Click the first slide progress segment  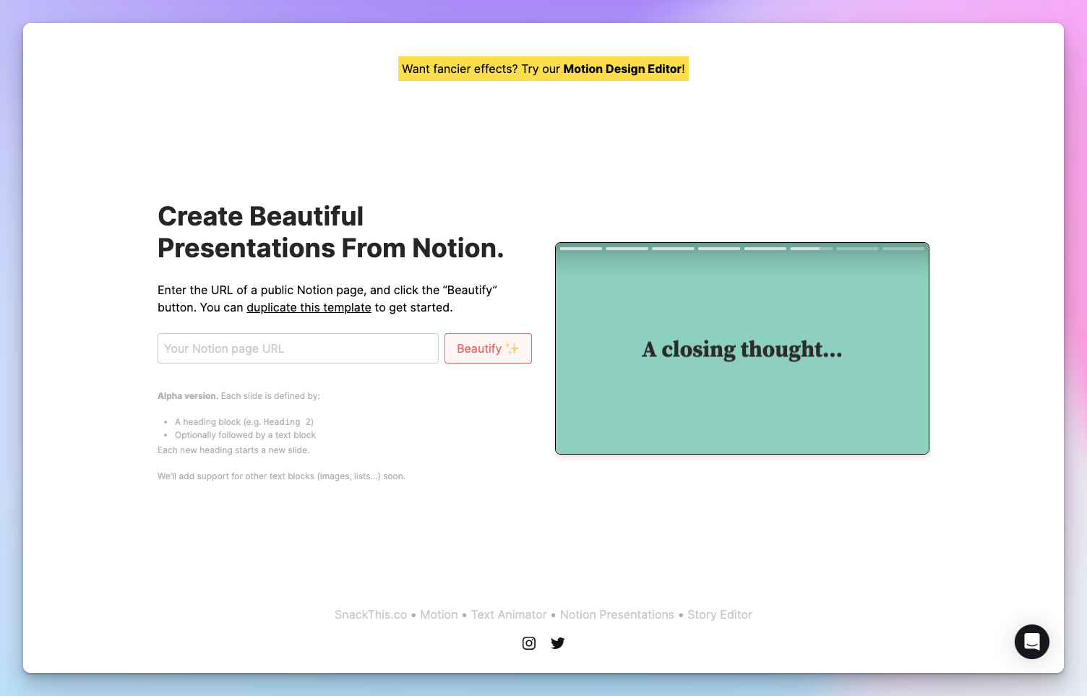[x=580, y=248]
